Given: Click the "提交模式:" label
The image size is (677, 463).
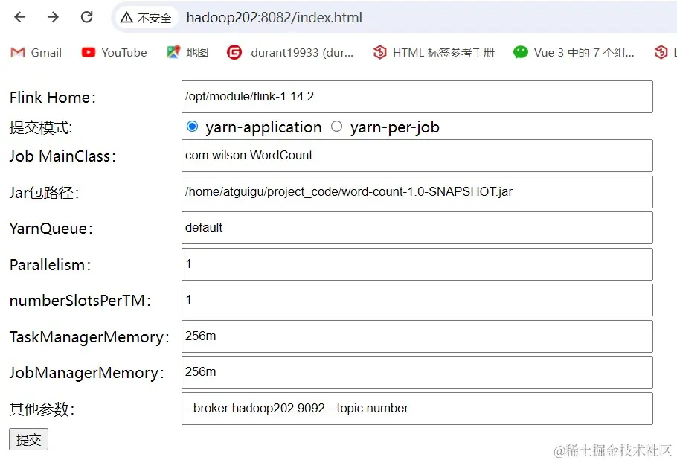Looking at the screenshot, I should 41,127.
